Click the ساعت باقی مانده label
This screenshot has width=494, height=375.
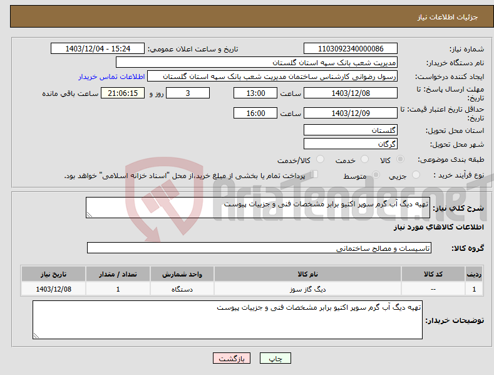(70, 94)
